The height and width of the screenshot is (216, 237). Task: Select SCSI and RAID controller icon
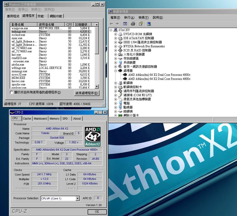tap(120, 50)
